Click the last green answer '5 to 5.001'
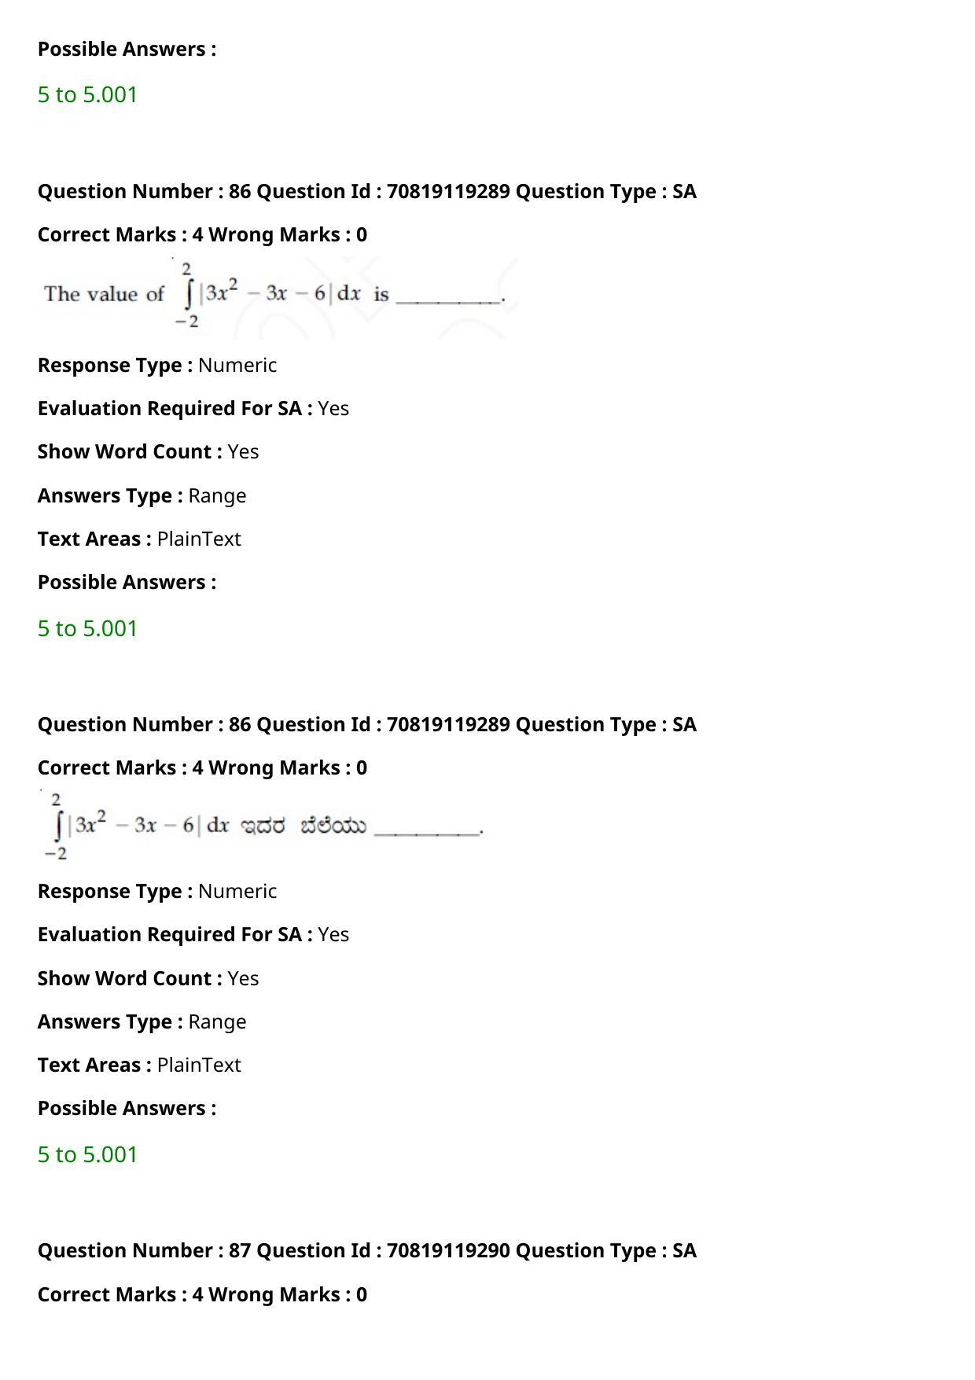 87,1154
